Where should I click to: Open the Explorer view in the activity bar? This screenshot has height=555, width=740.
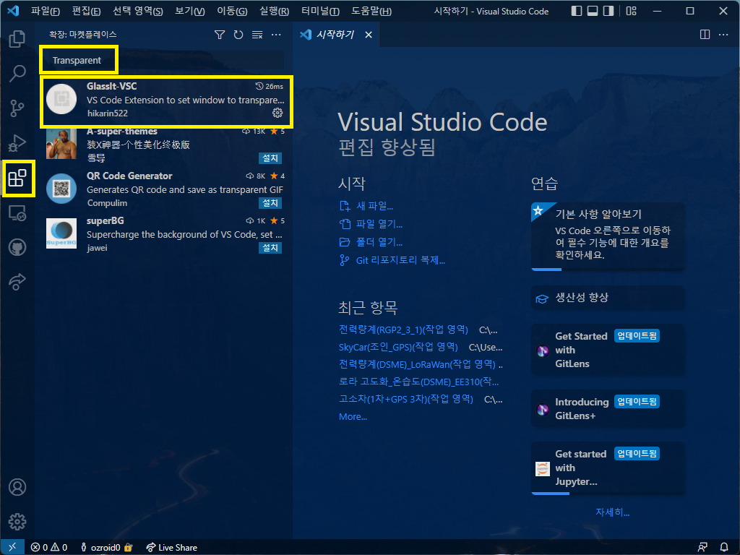[x=17, y=39]
